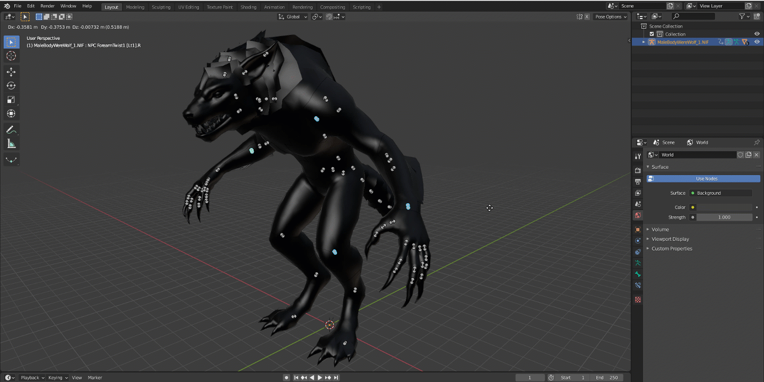Screen dimensions: 764x382
Task: Open the Playback dropdown in the timeline
Action: pos(32,378)
